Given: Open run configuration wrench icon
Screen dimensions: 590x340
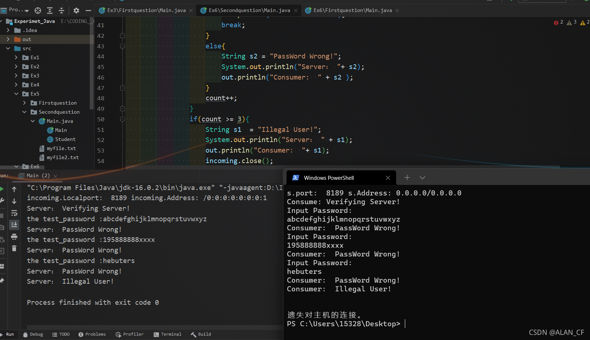Looking at the screenshot, I should (2, 201).
